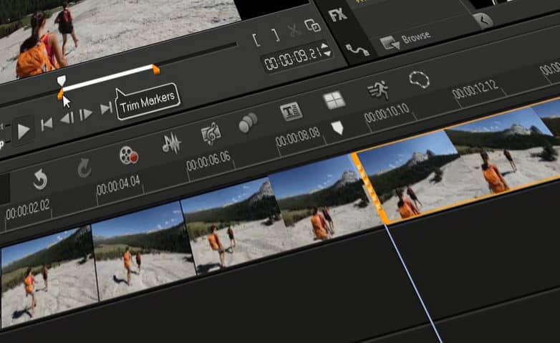Screen dimensions: 560x343
Task: Step back one frame with the Previous button
Action: [x=67, y=119]
